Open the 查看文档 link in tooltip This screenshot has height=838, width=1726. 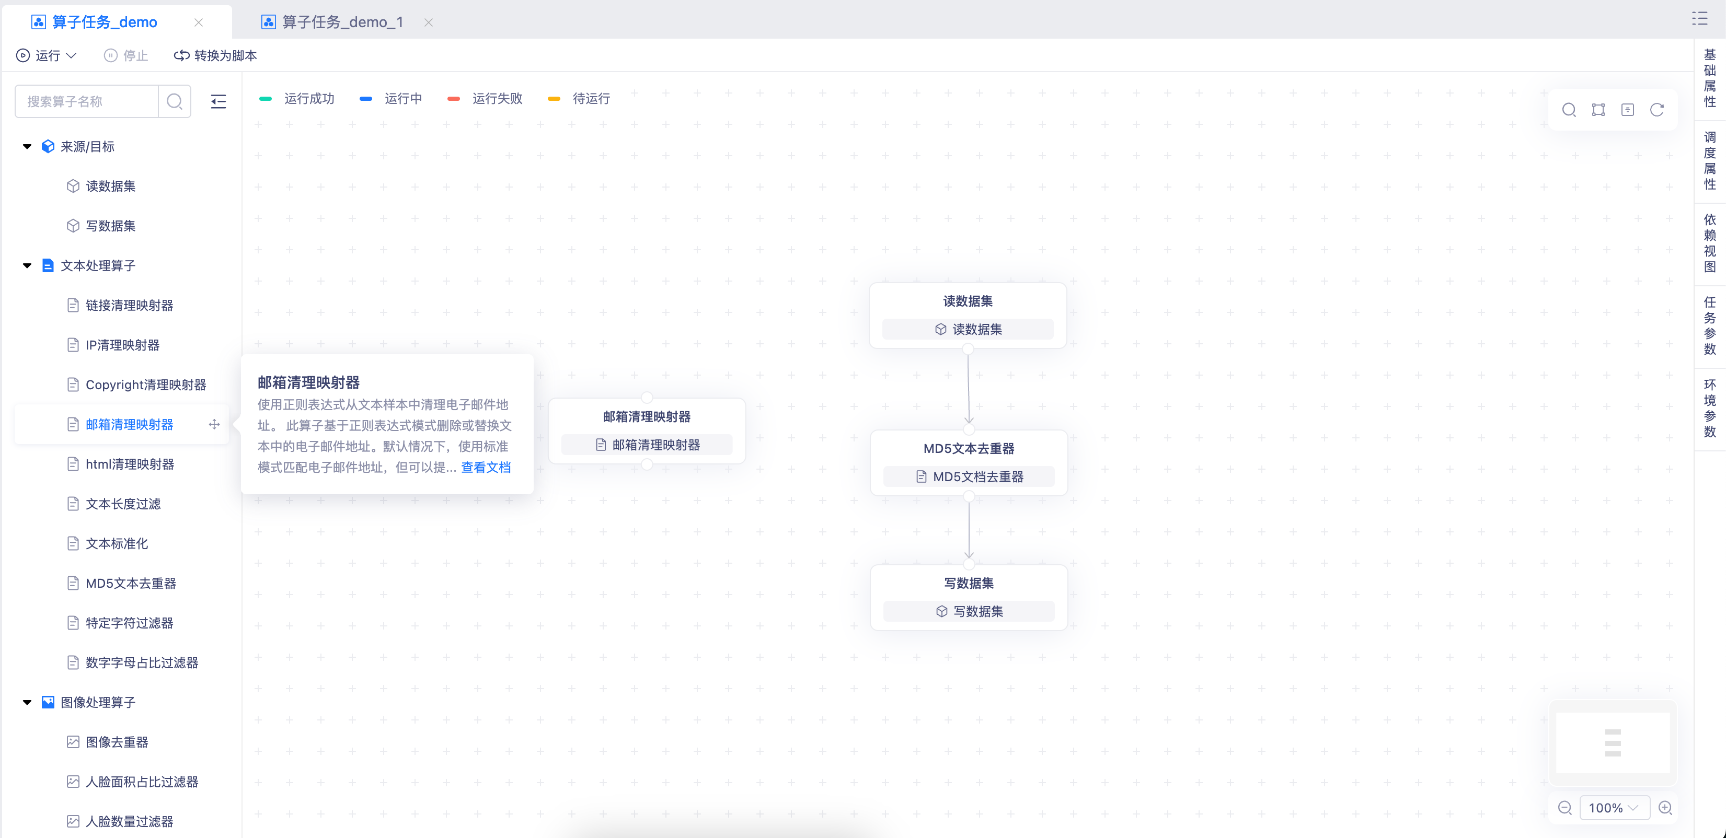[486, 467]
